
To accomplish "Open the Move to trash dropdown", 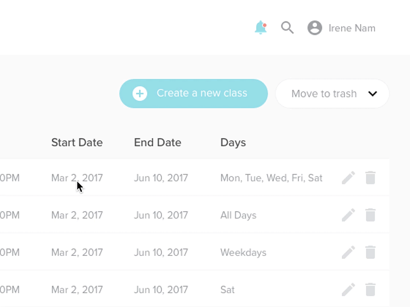I will tap(324, 94).
